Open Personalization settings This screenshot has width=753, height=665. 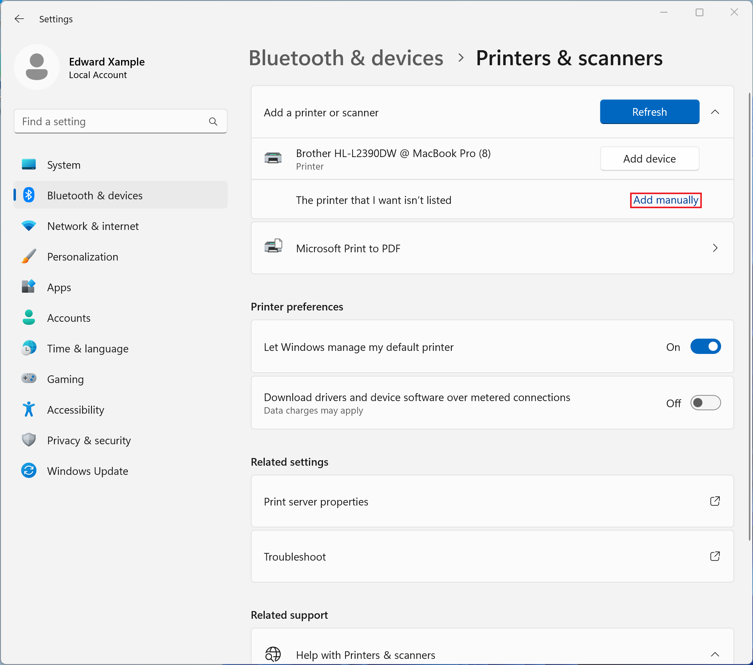[x=120, y=256]
